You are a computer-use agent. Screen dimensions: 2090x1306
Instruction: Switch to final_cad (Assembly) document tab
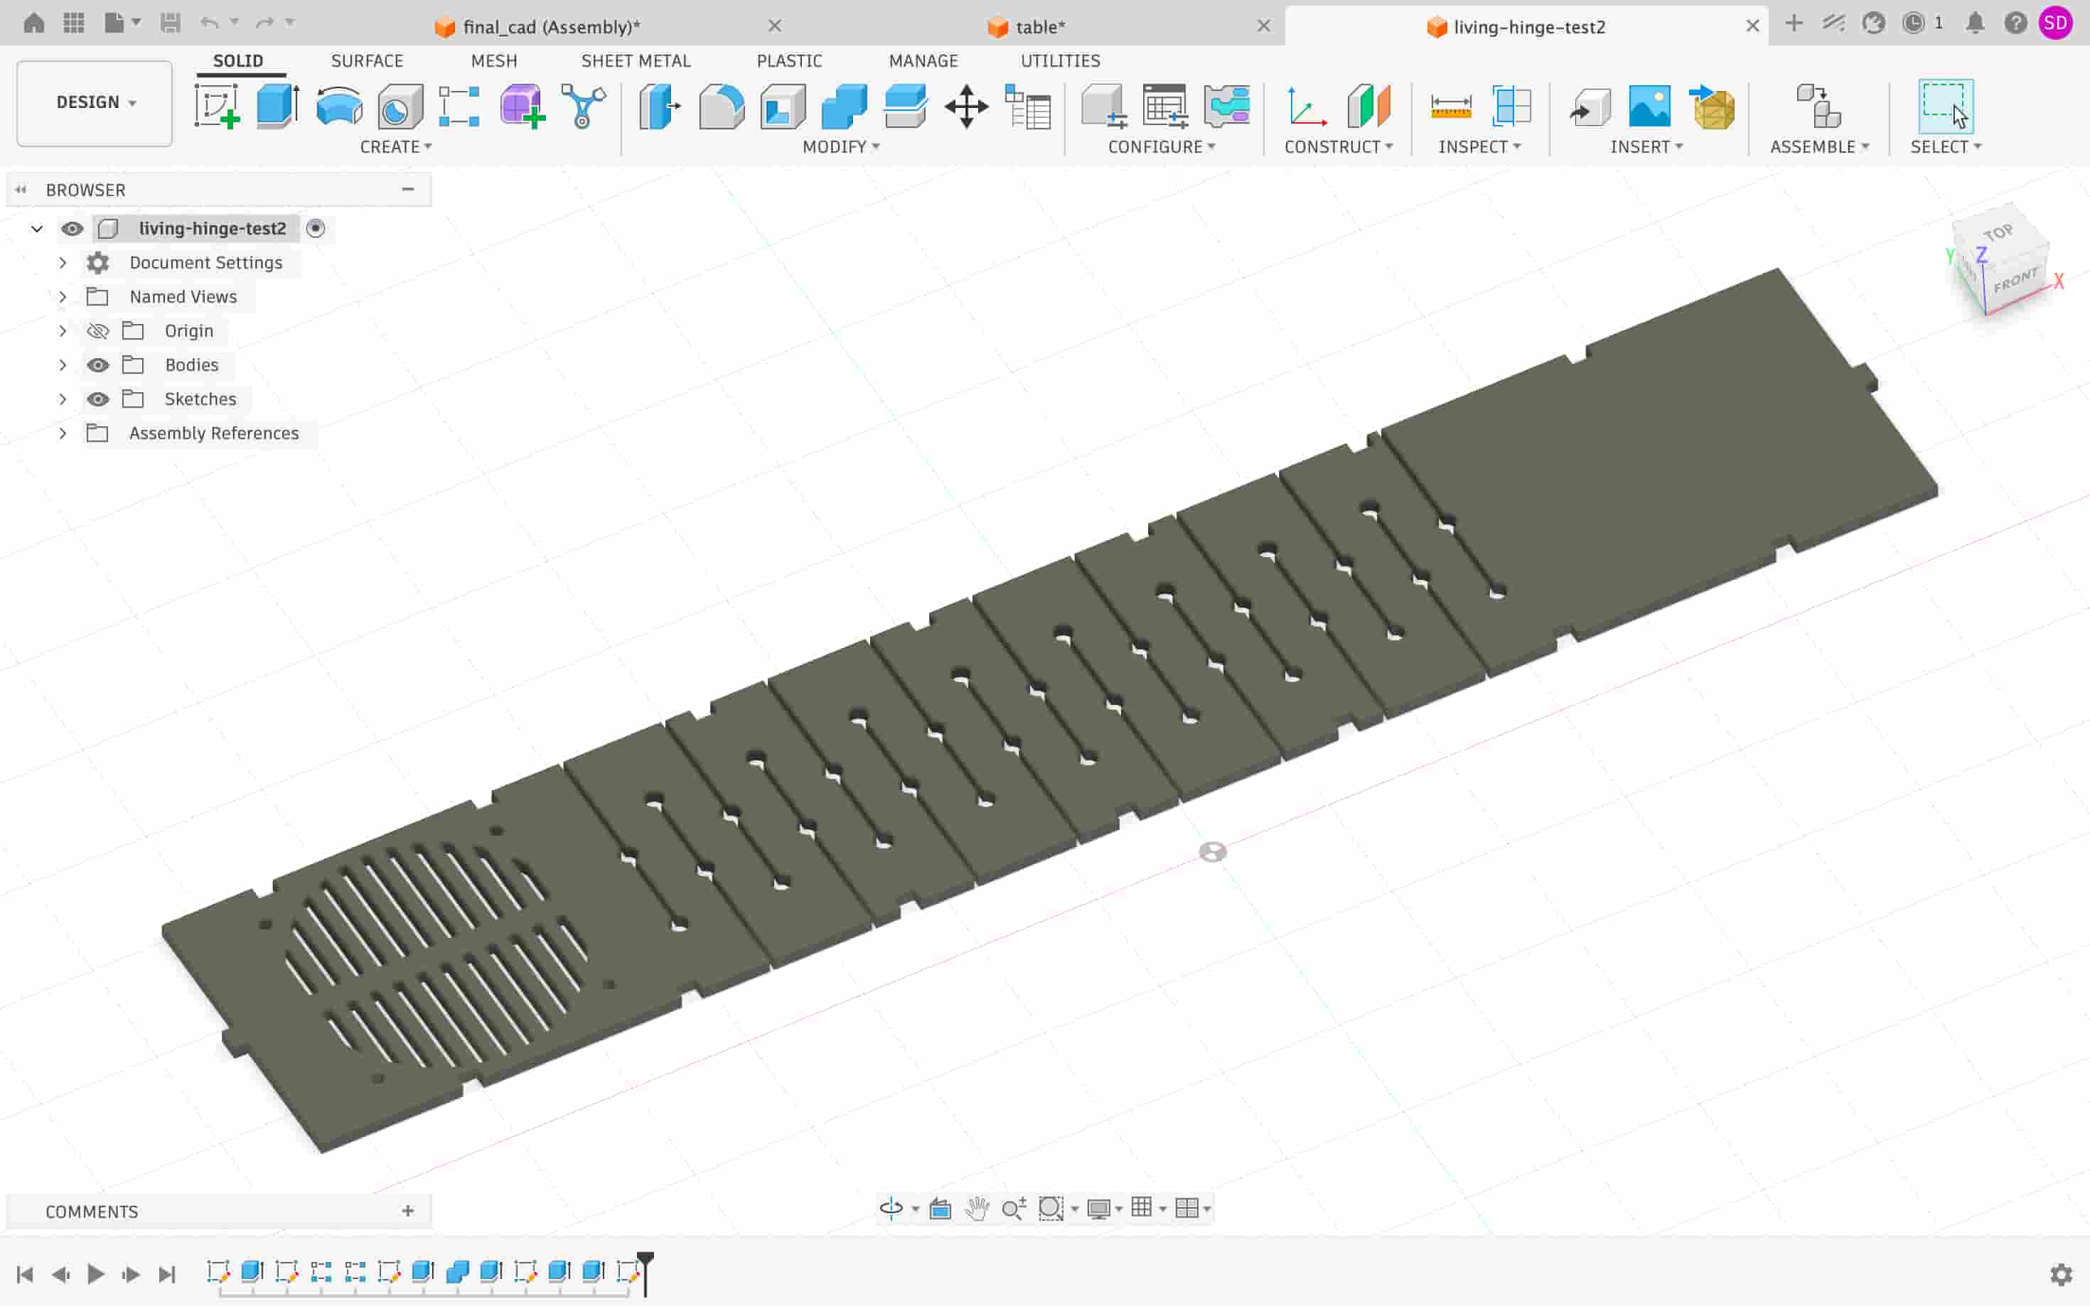click(552, 27)
